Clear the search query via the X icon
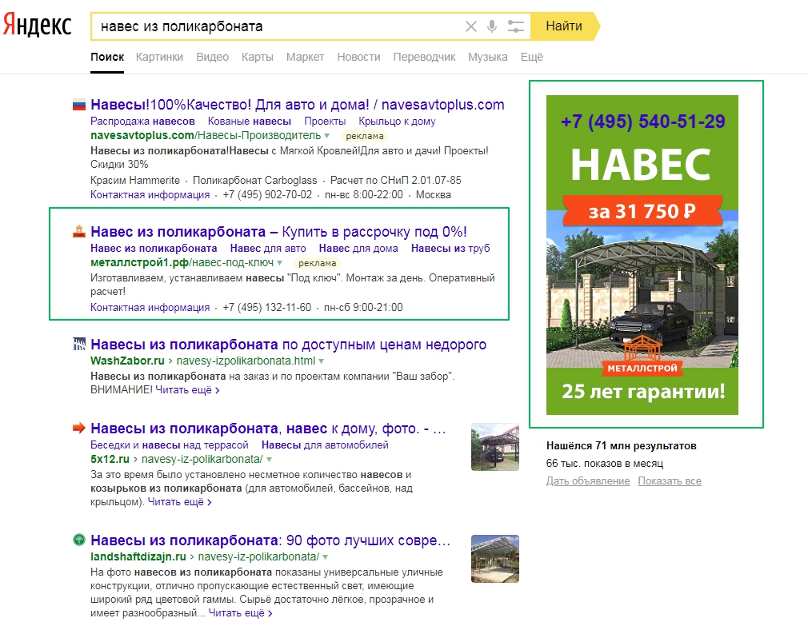Screen dimensions: 808x630 point(471,25)
